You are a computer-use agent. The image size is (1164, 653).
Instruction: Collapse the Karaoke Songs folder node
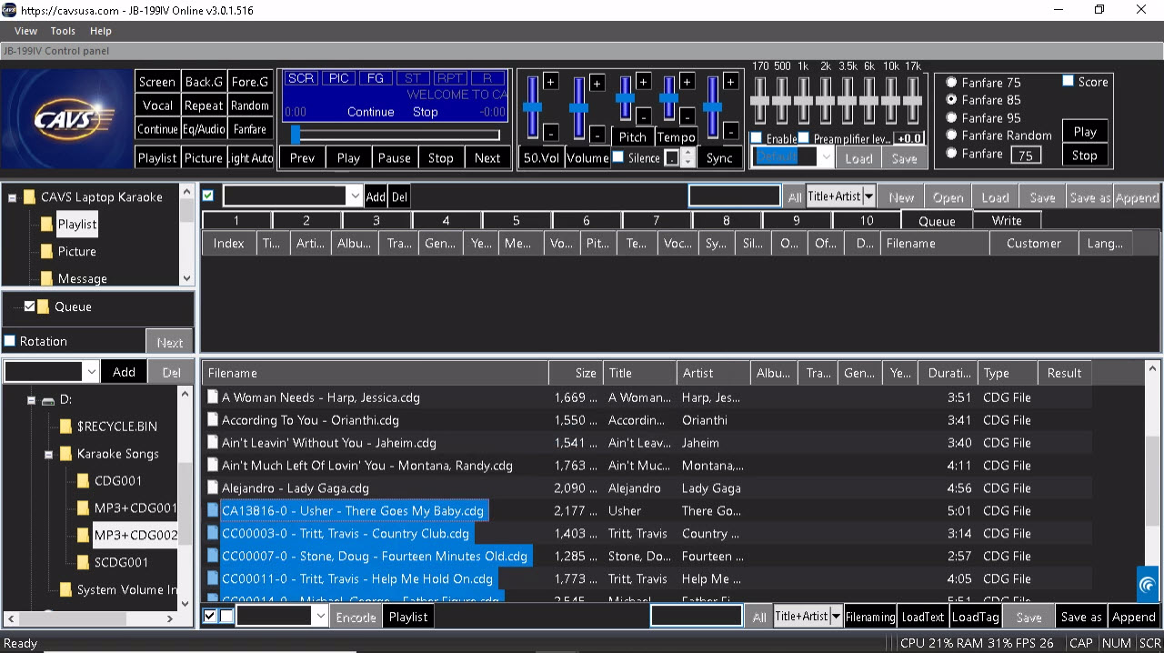click(48, 454)
